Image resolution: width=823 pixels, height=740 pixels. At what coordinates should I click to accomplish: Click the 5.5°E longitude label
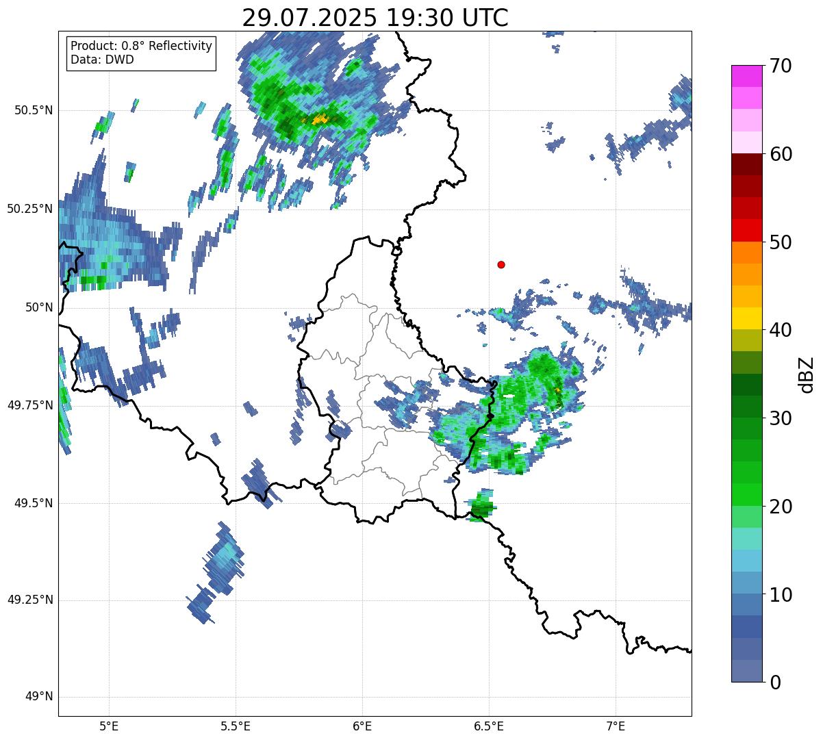click(236, 726)
